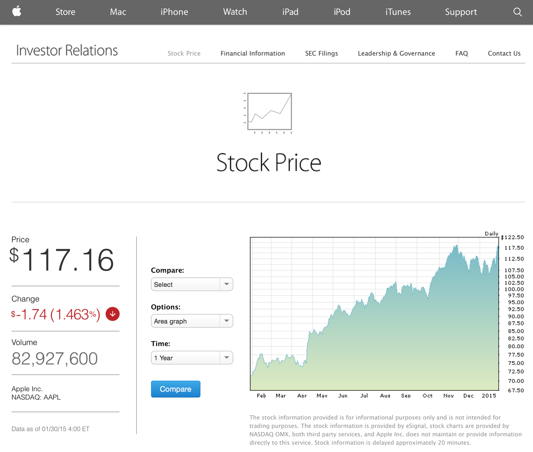Click the Data as of 01/30/15 text

pos(50,429)
